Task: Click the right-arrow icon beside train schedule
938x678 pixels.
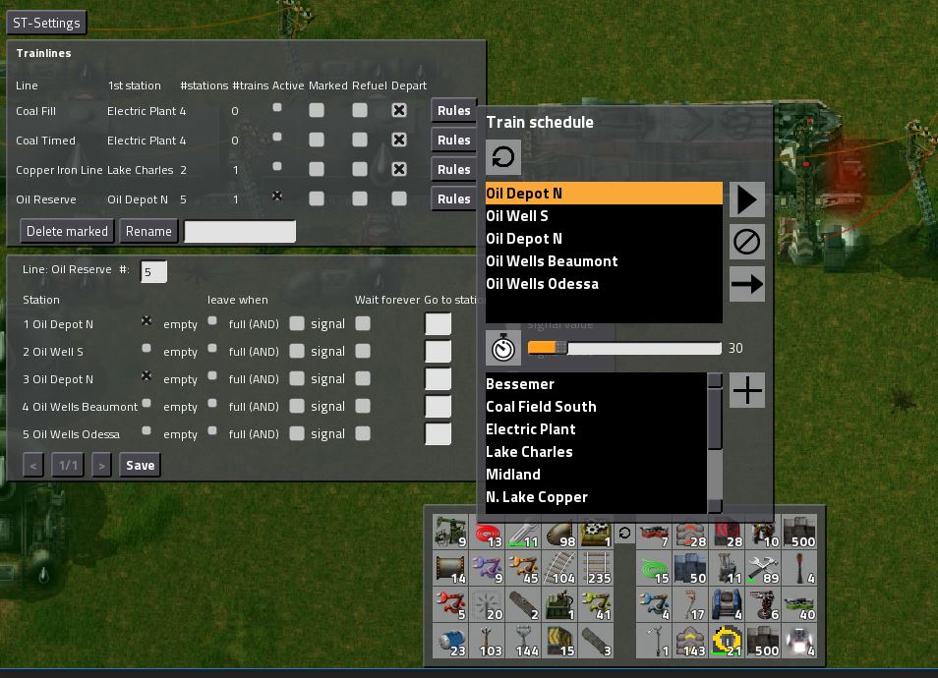Action: (x=747, y=284)
